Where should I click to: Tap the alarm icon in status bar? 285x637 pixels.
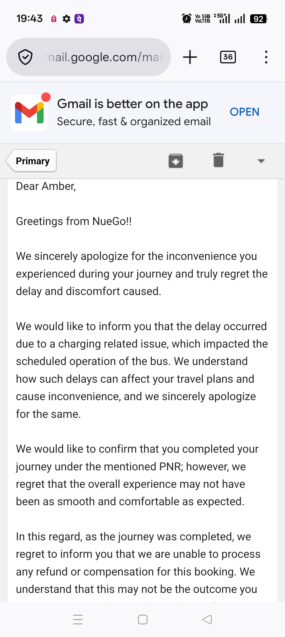[187, 19]
